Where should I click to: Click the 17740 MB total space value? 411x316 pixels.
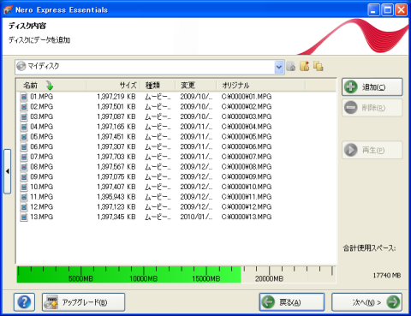387,275
